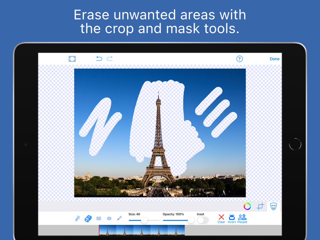Click the red timeline playhead marker
The height and width of the screenshot is (240, 320).
pyautogui.click(x=99, y=230)
